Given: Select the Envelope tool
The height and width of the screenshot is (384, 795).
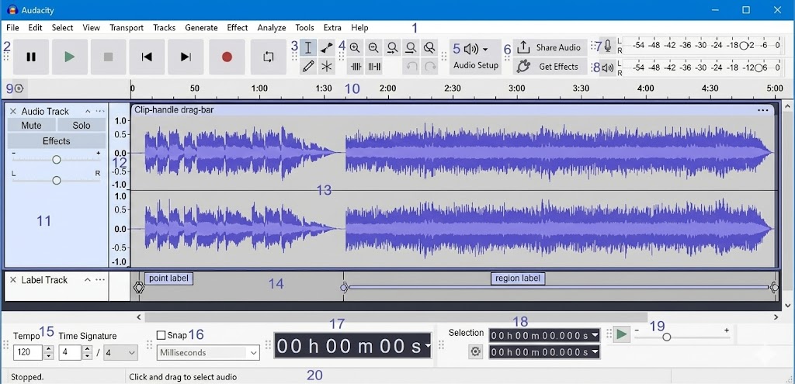Looking at the screenshot, I should (x=327, y=48).
